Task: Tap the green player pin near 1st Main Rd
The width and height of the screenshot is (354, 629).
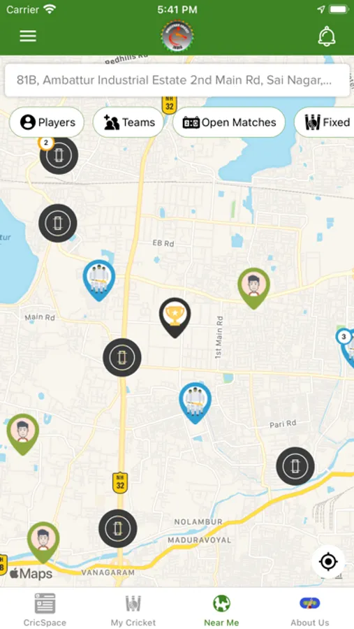Action: pyautogui.click(x=253, y=288)
